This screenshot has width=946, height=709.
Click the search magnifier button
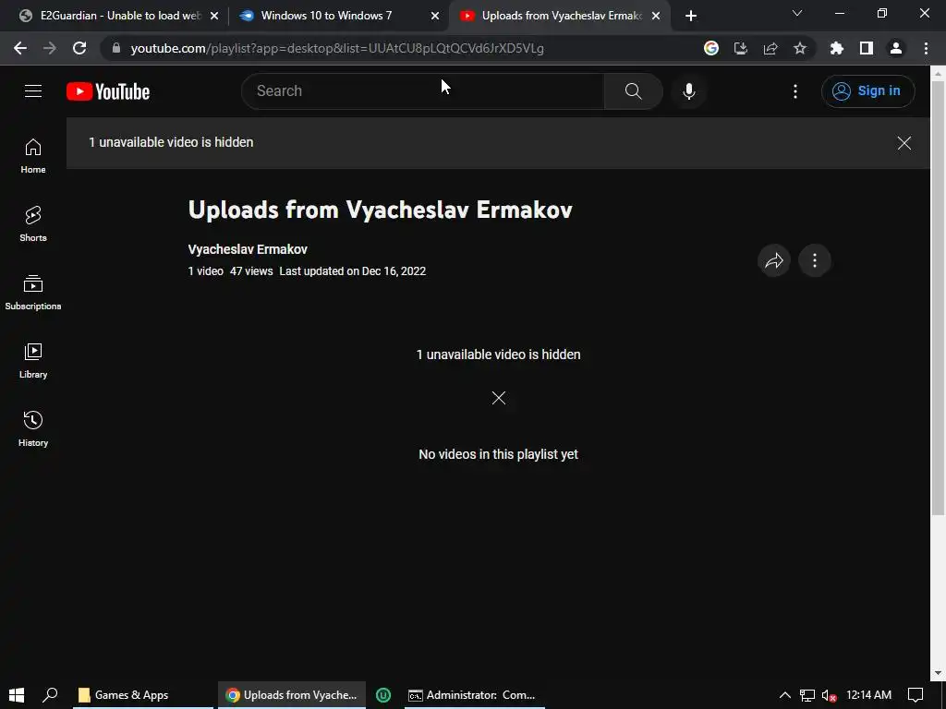coord(633,91)
